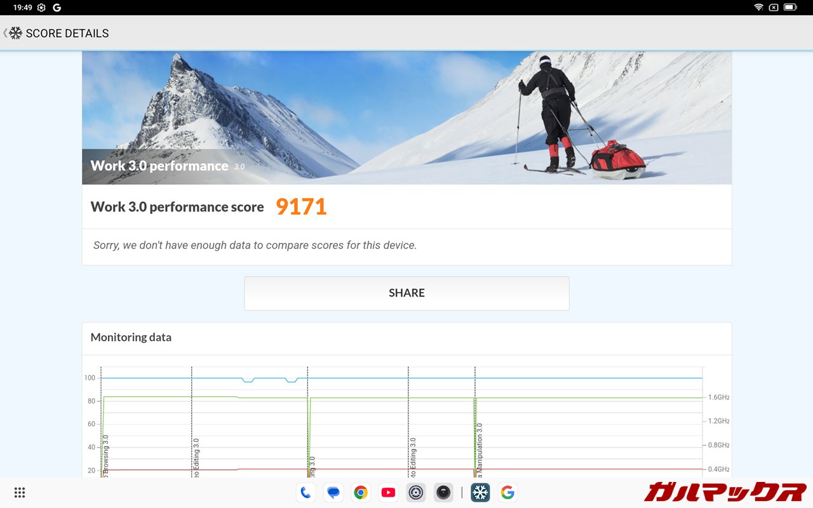Launch the Camera app from taskbar
813x508 pixels.
click(x=443, y=492)
